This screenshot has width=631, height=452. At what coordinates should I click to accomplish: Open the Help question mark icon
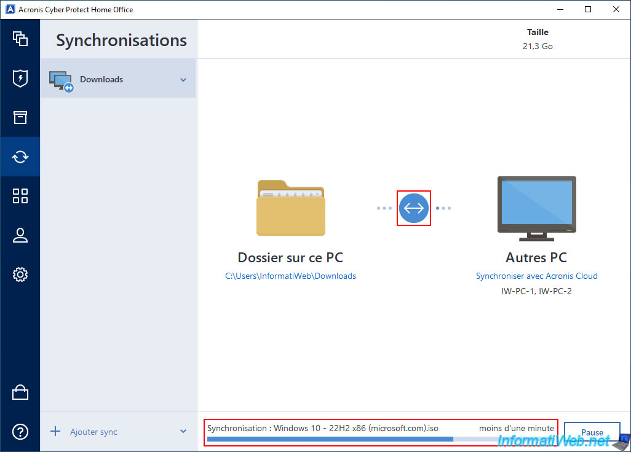click(x=20, y=432)
